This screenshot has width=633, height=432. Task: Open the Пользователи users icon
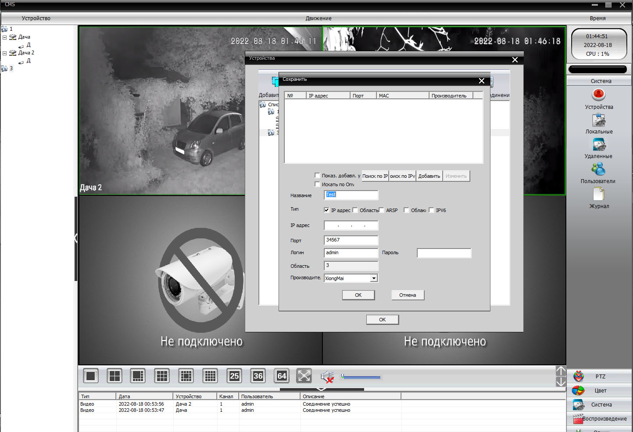coord(598,169)
